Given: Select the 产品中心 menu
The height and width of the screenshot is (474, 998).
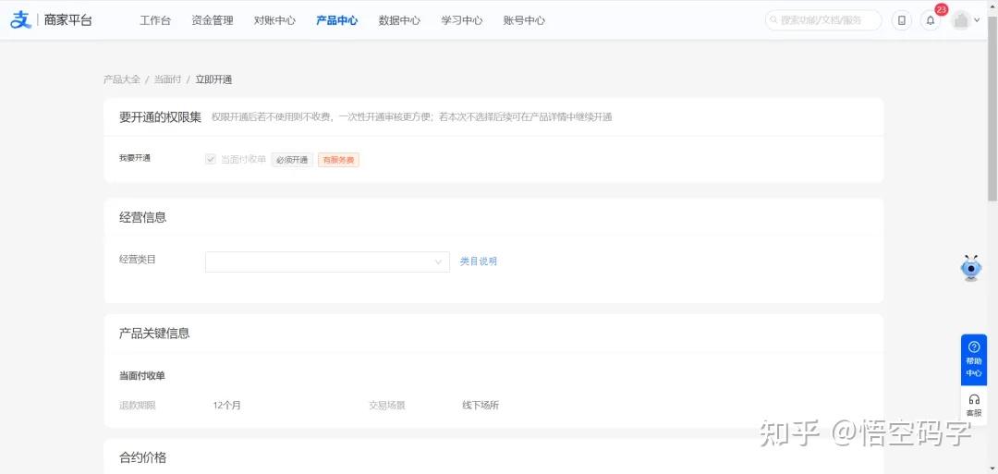Looking at the screenshot, I should click(x=337, y=20).
